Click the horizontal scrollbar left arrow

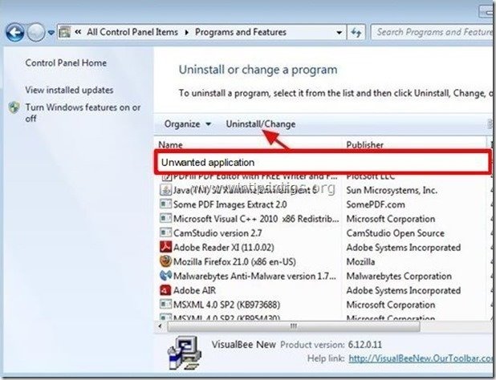pyautogui.click(x=160, y=326)
